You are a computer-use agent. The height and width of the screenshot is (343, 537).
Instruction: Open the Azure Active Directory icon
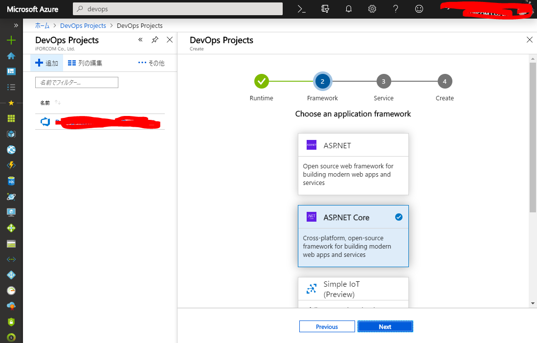coord(11,275)
